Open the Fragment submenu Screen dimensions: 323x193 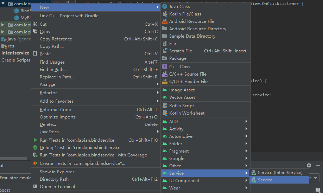179,151
